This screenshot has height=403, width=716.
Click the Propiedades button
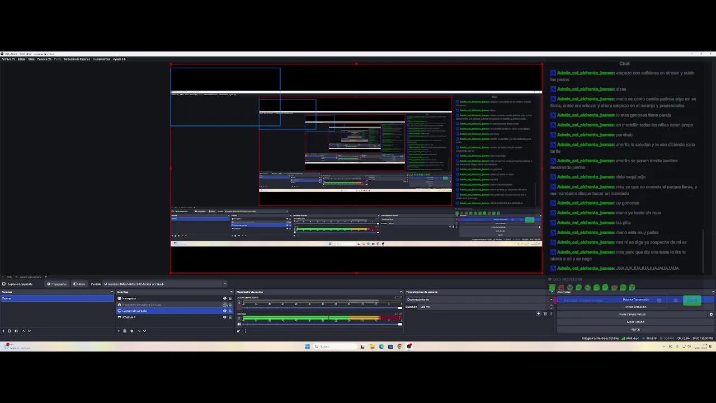57,284
